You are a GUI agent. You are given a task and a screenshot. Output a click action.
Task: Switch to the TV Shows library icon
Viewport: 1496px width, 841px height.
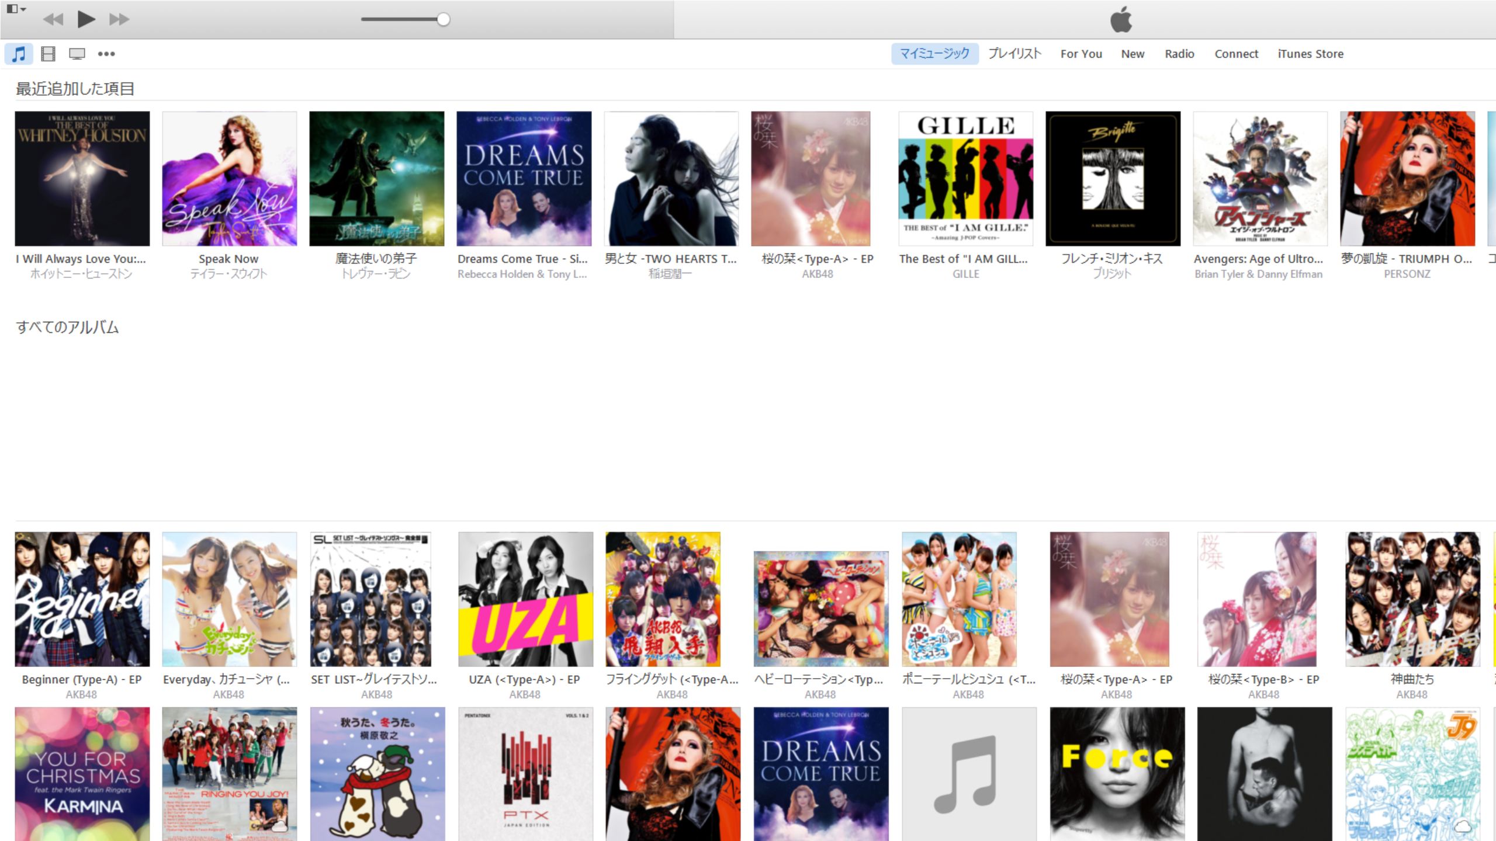click(x=77, y=54)
